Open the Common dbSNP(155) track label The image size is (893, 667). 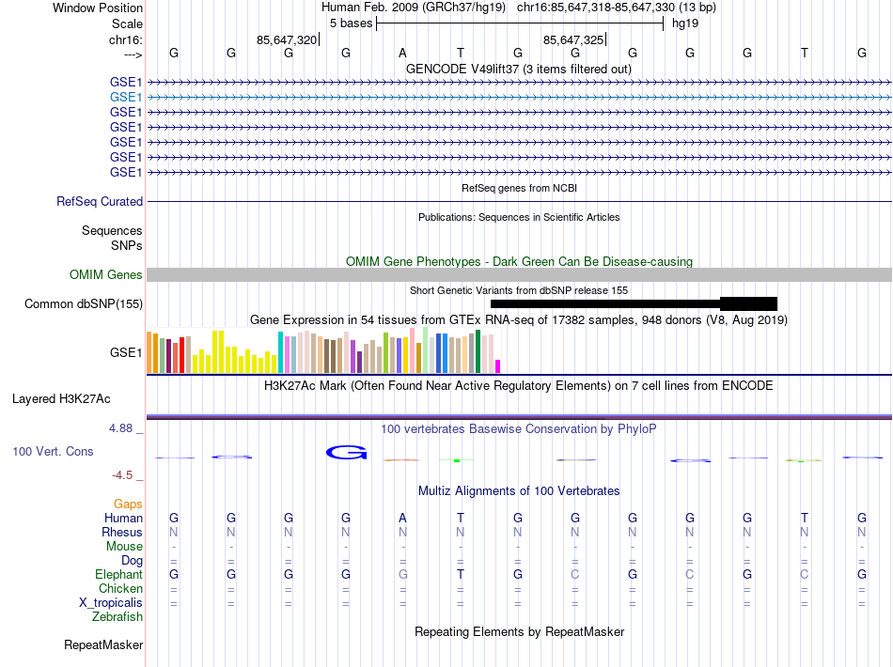click(83, 303)
